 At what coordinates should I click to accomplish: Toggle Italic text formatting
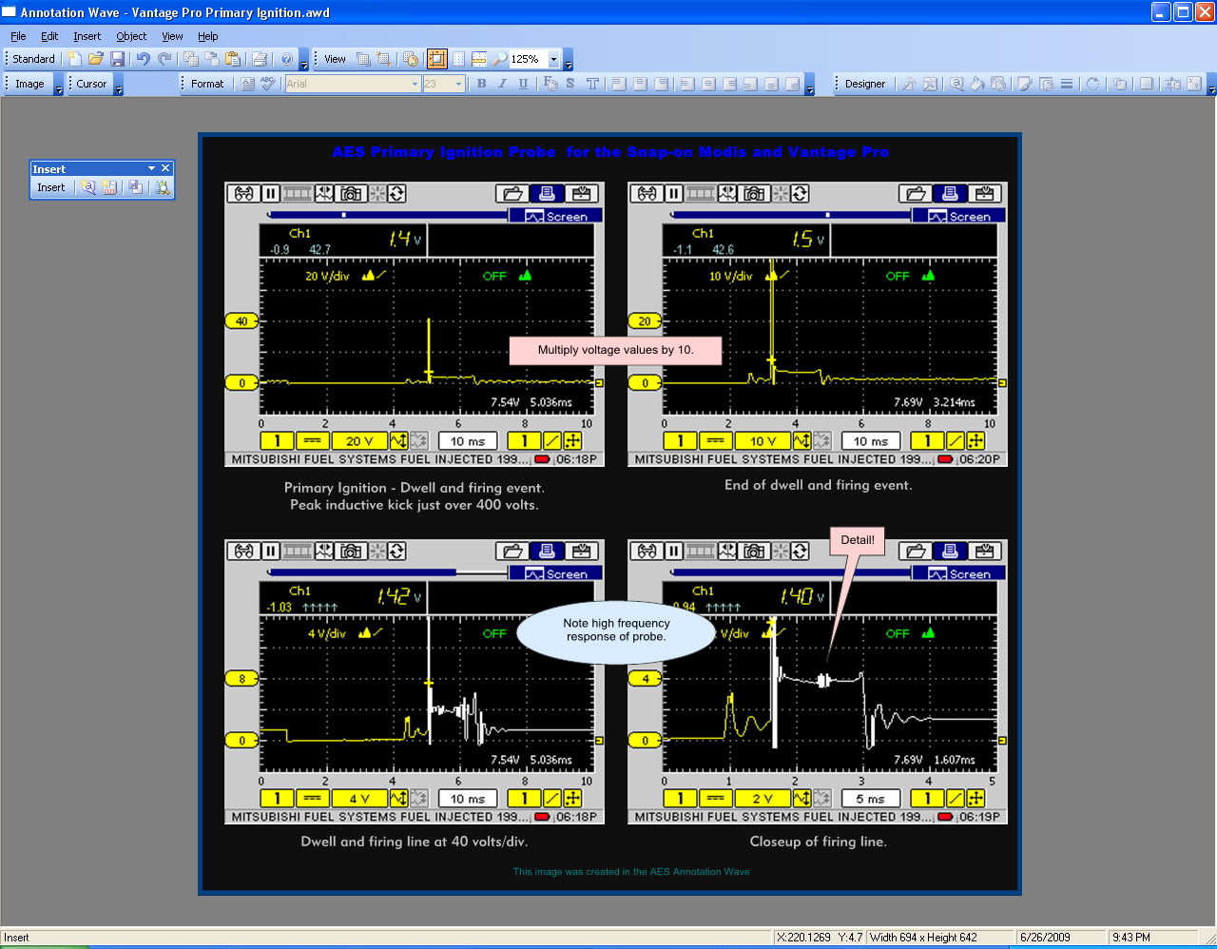click(x=502, y=84)
